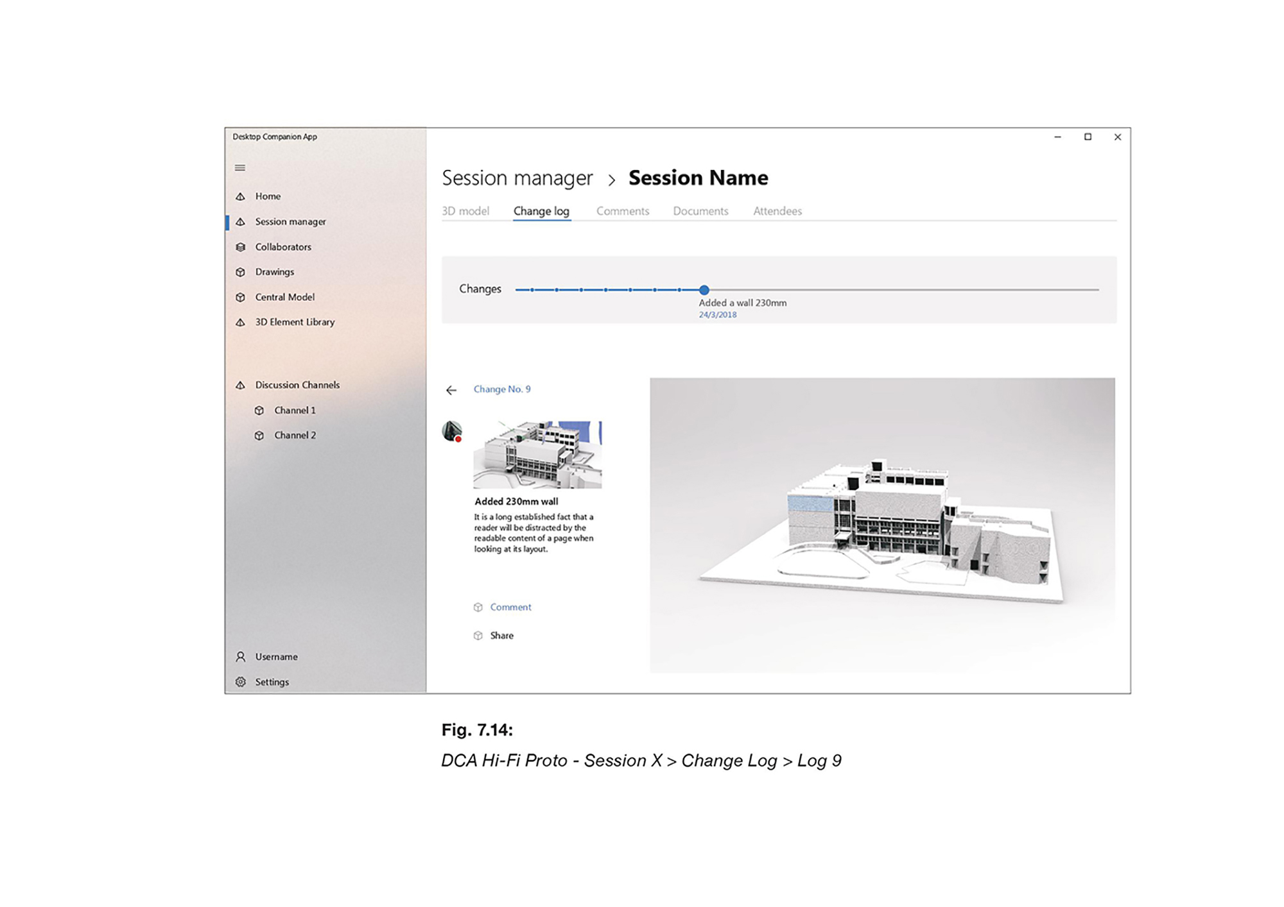Screen dimensions: 1284x907
Task: Click the large 3D building model preview
Action: point(882,525)
